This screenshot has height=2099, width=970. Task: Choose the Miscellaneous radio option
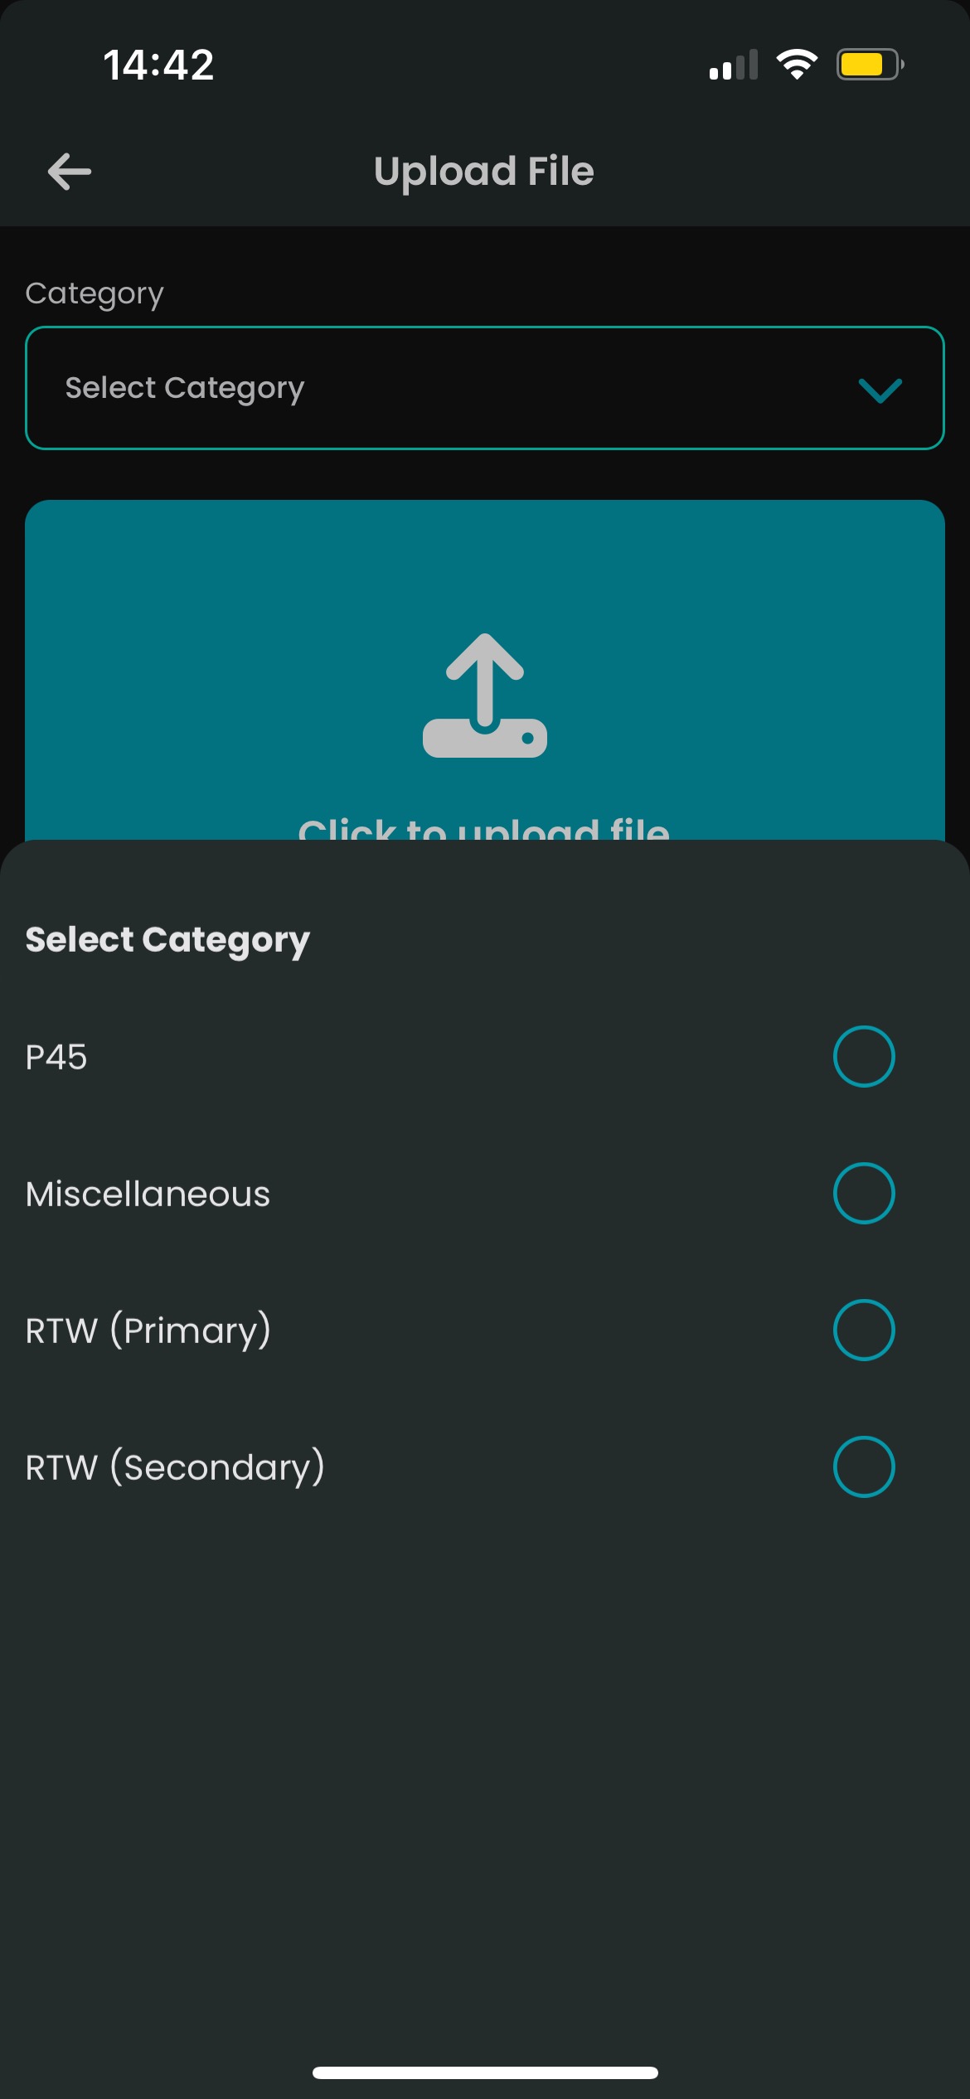tap(864, 1193)
